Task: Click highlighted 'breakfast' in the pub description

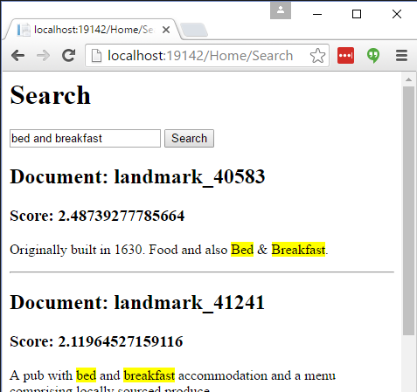Action: 149,375
